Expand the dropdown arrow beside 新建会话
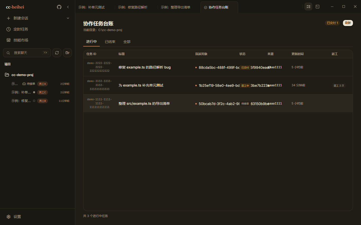This screenshot has width=361, height=225. pyautogui.click(x=68, y=18)
